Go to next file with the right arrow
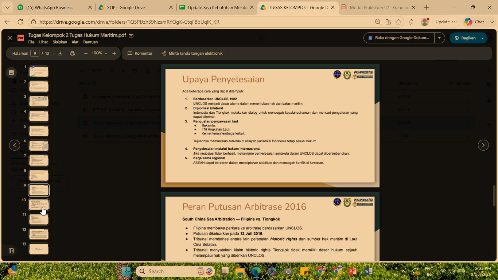The height and width of the screenshot is (280, 498). click(483, 145)
